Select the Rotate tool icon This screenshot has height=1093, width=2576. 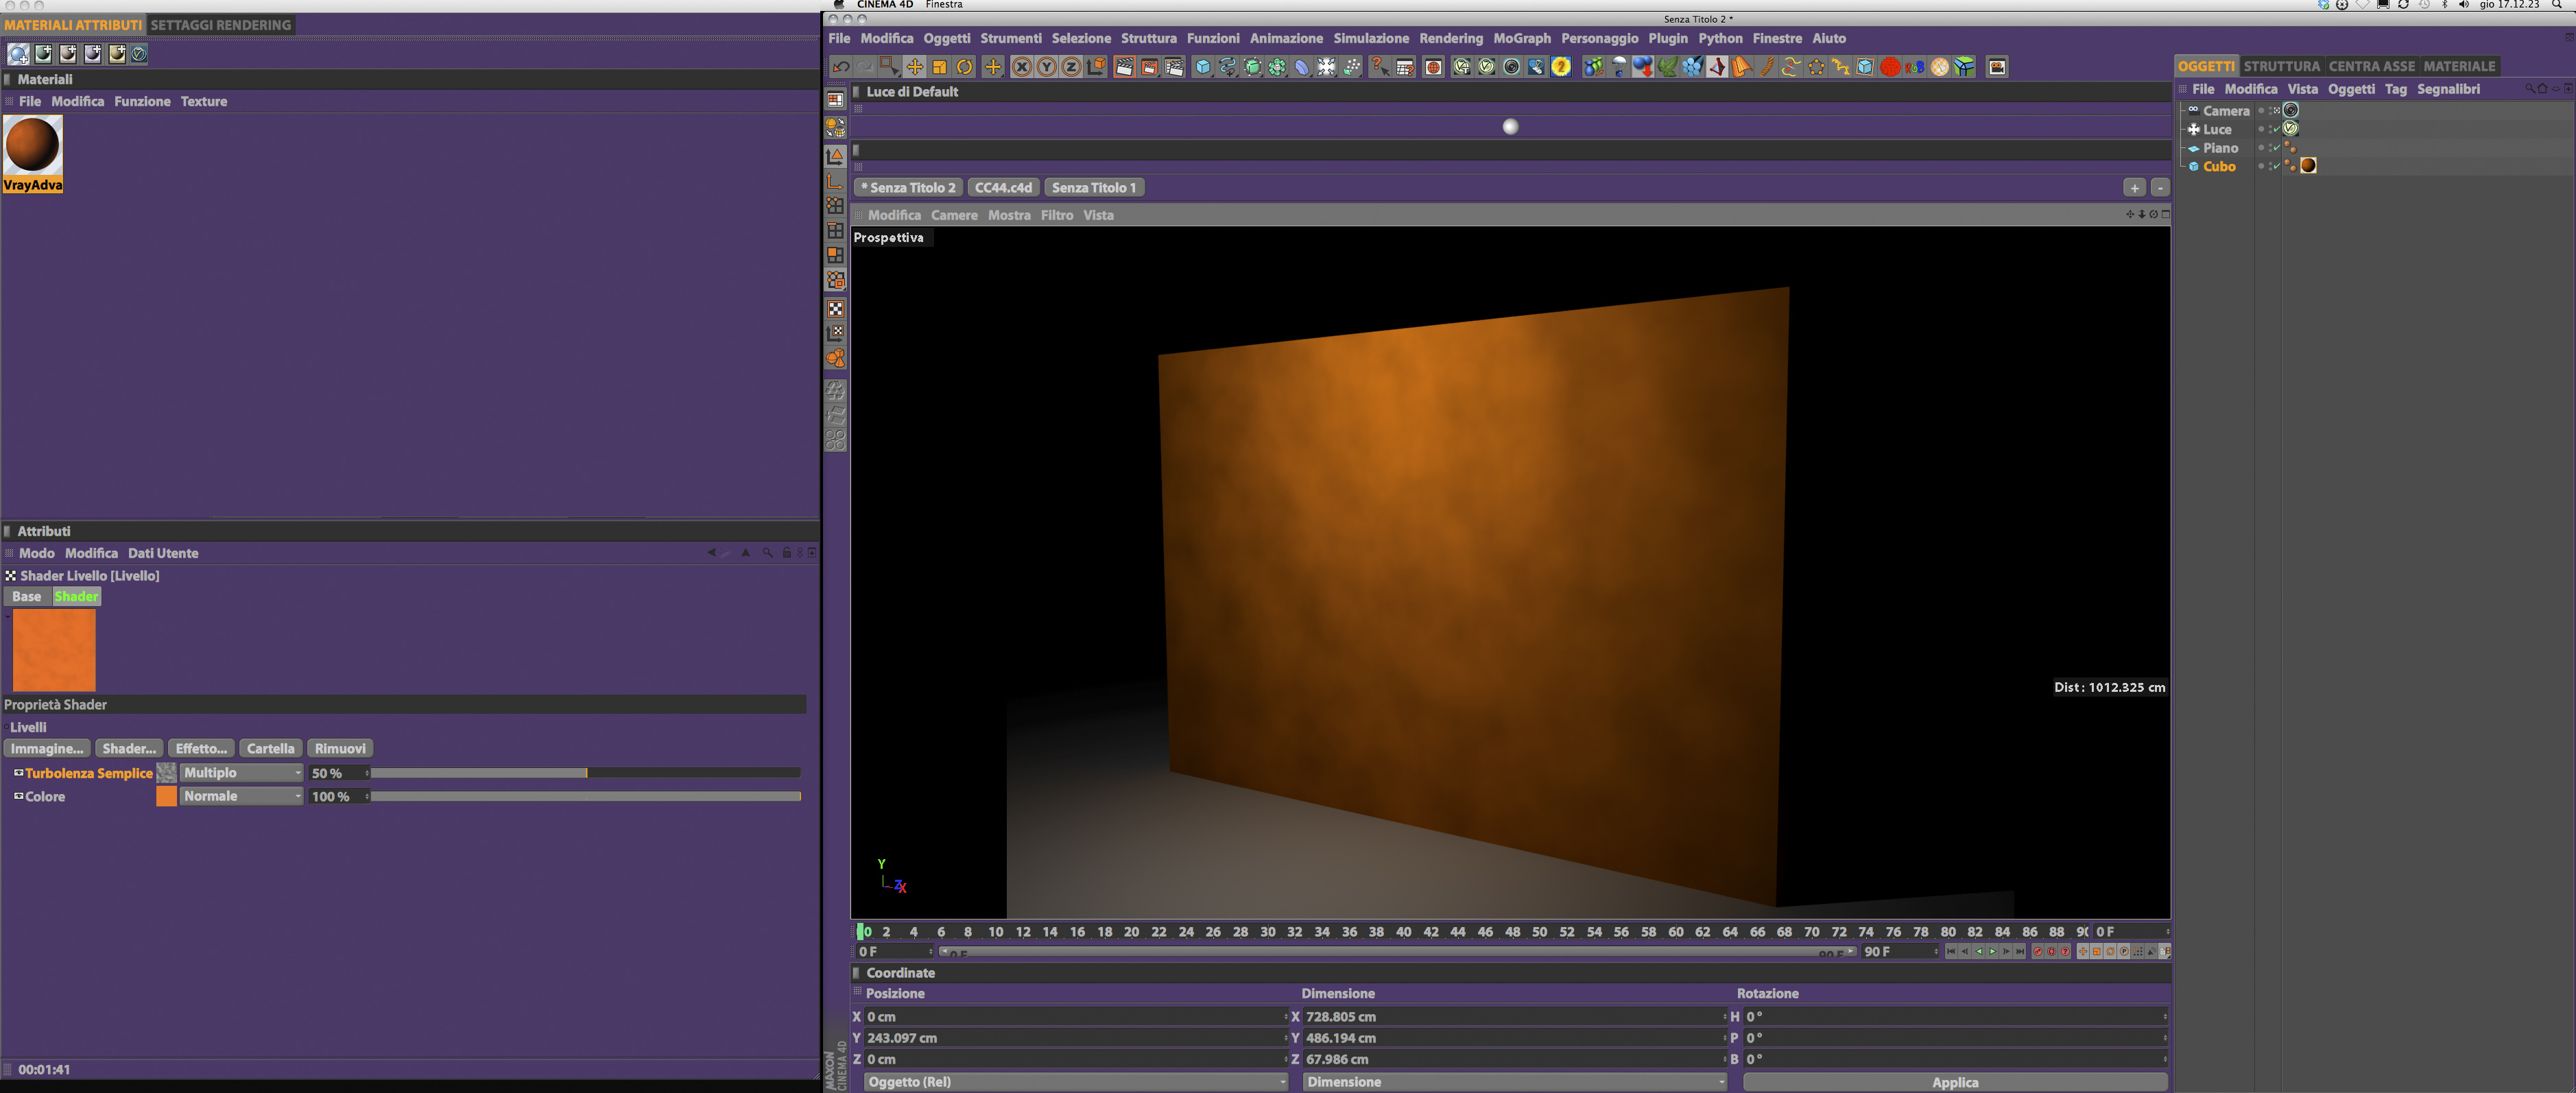coord(964,67)
